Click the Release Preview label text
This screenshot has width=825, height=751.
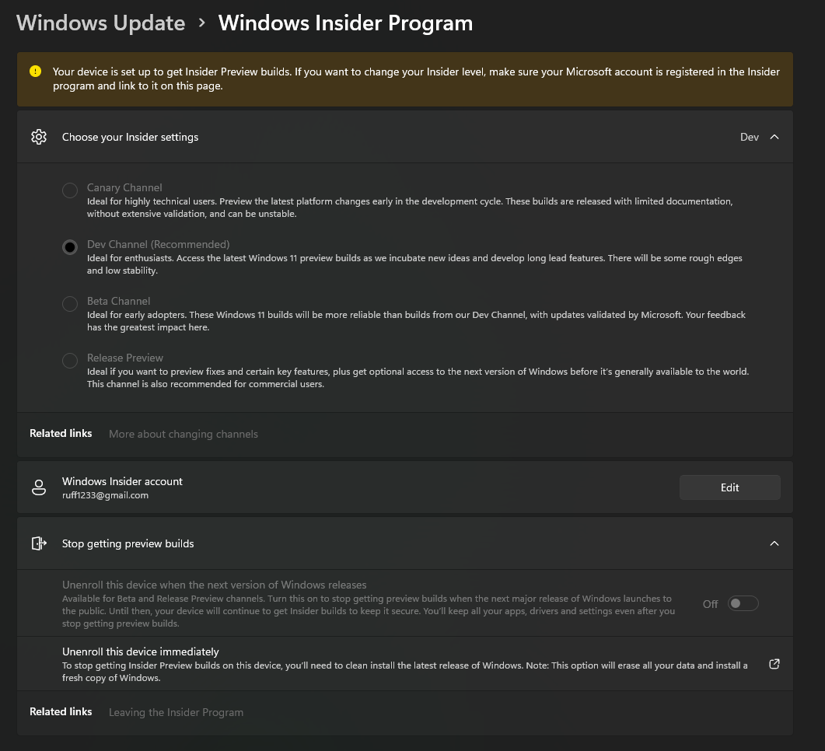[x=125, y=358]
